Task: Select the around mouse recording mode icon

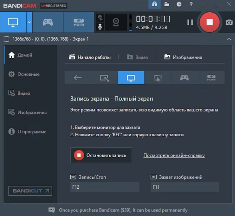Action: coord(158,78)
